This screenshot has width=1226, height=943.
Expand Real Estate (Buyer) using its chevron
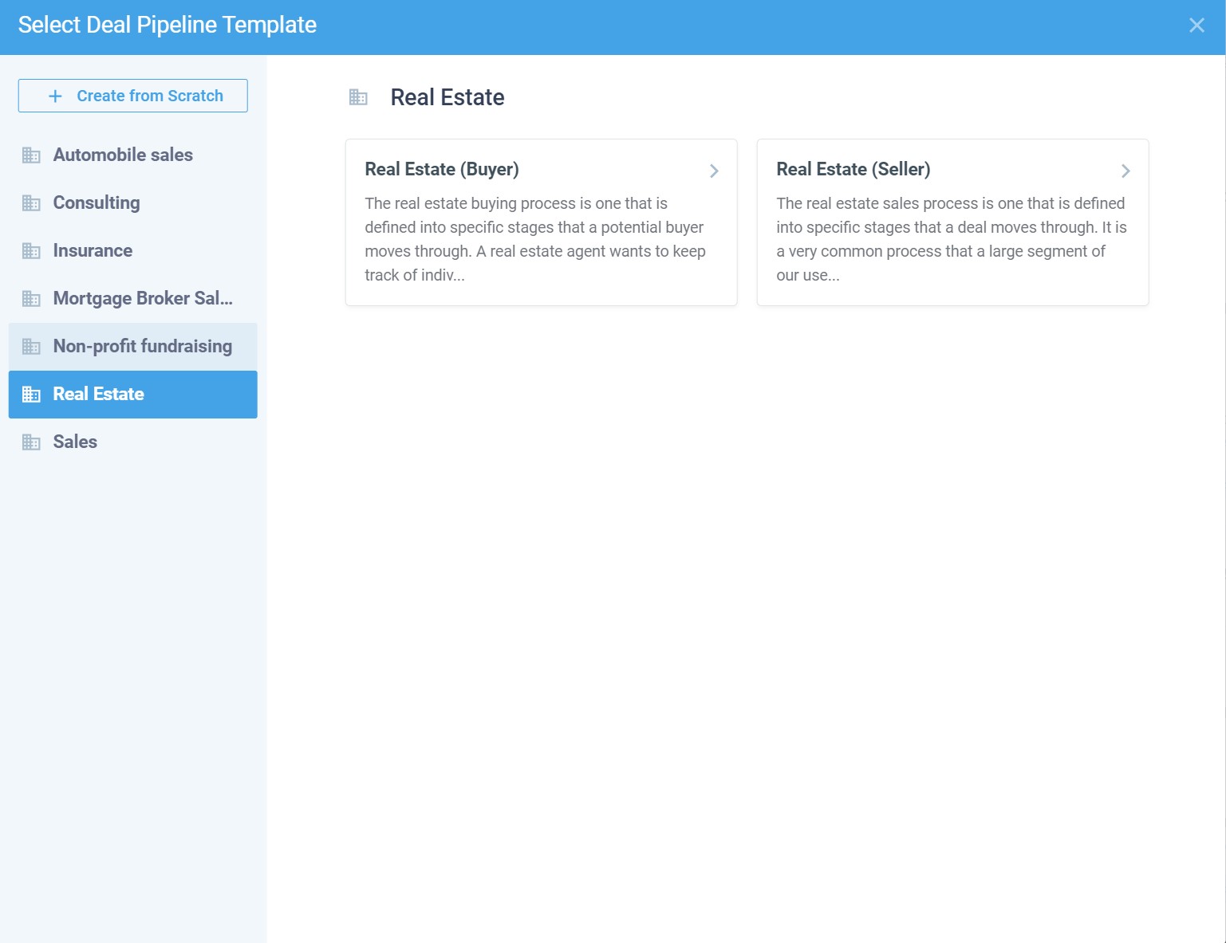coord(714,171)
